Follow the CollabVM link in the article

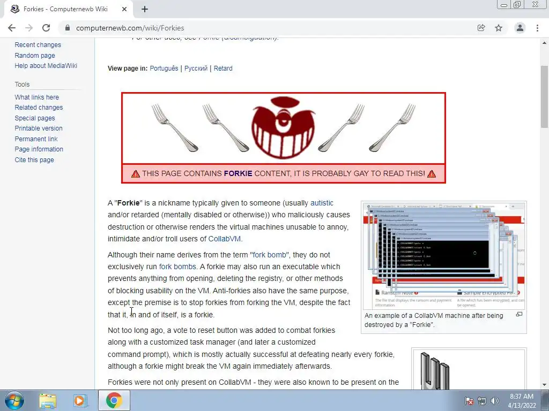[225, 239]
